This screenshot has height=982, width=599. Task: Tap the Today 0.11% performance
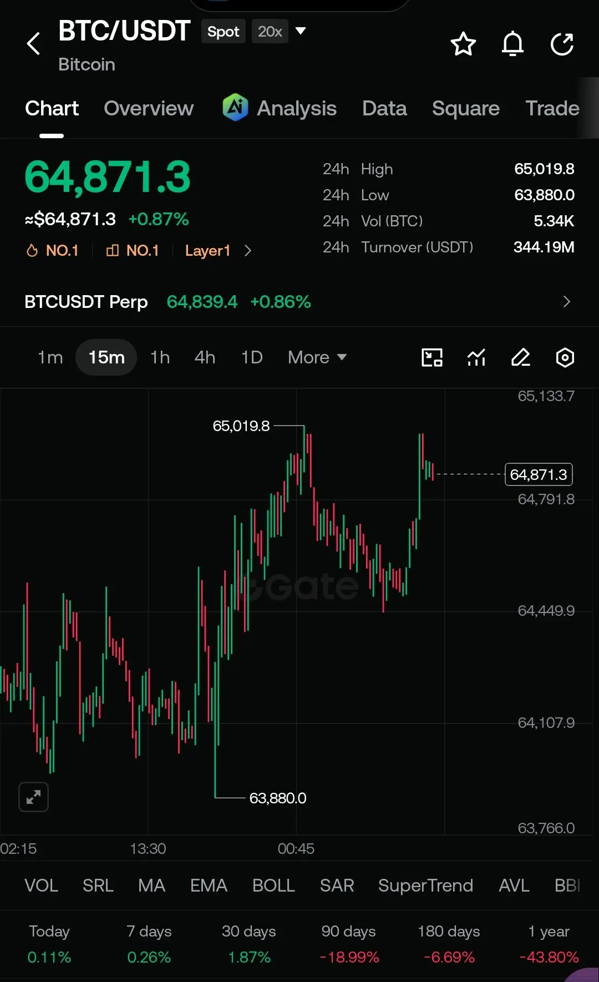(49, 944)
